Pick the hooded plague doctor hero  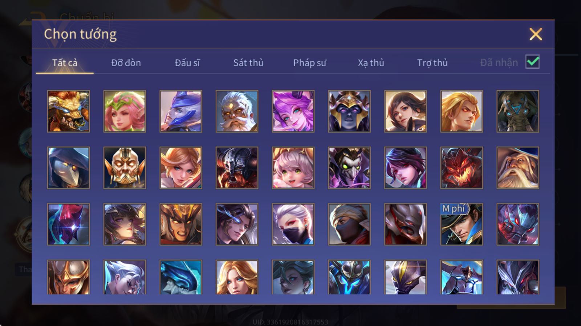[68, 168]
